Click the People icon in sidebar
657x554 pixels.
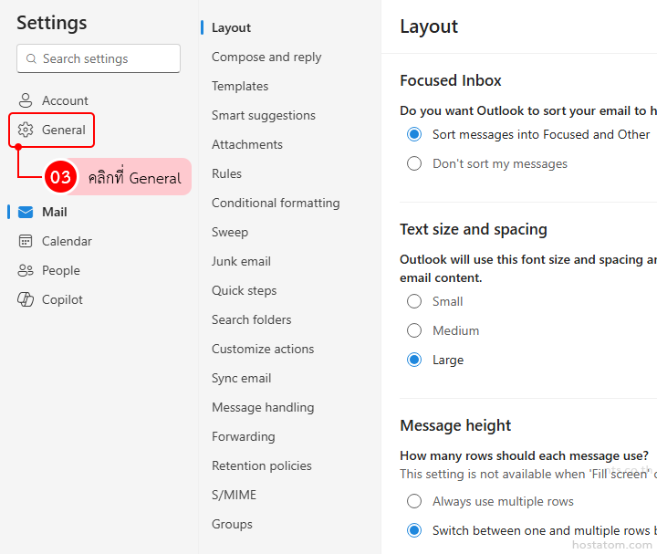(26, 270)
